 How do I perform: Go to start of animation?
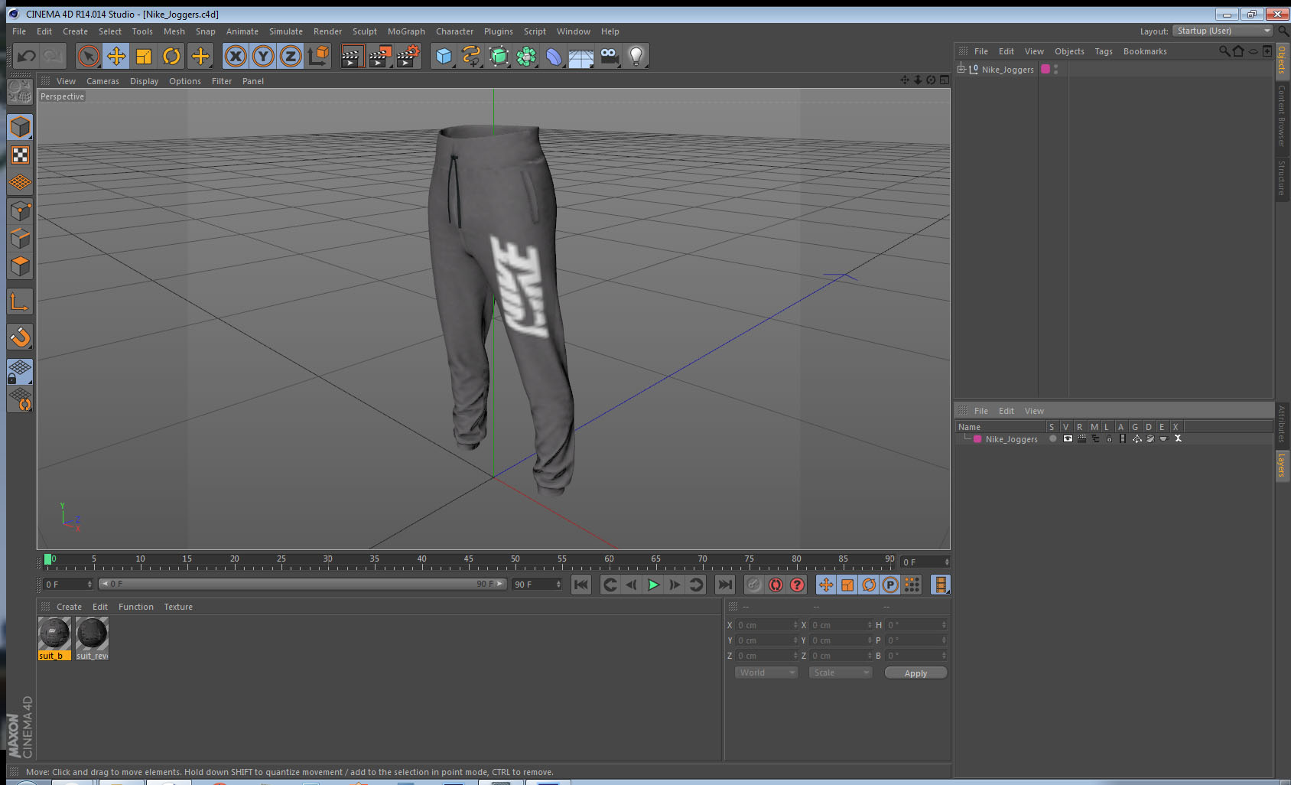[581, 585]
